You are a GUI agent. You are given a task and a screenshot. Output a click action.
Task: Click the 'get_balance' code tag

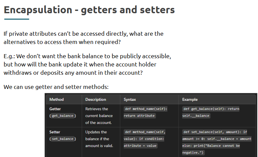(x=62, y=116)
